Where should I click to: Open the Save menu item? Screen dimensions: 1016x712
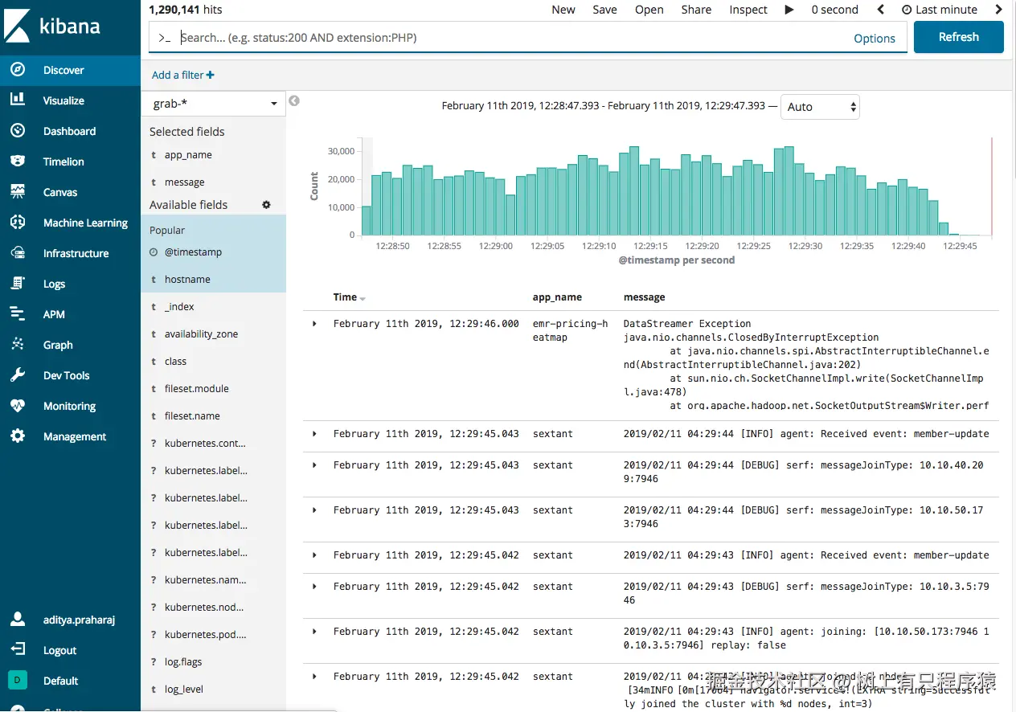[x=604, y=10]
